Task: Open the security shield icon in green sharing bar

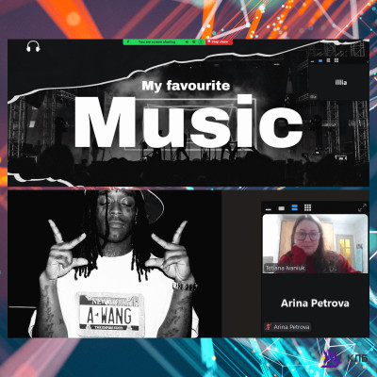Action: (194, 41)
